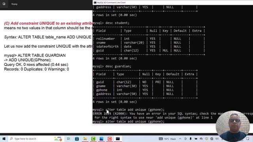Open the Photos app on taskbar
Image resolution: width=253 pixels, height=142 pixels.
click(101, 138)
